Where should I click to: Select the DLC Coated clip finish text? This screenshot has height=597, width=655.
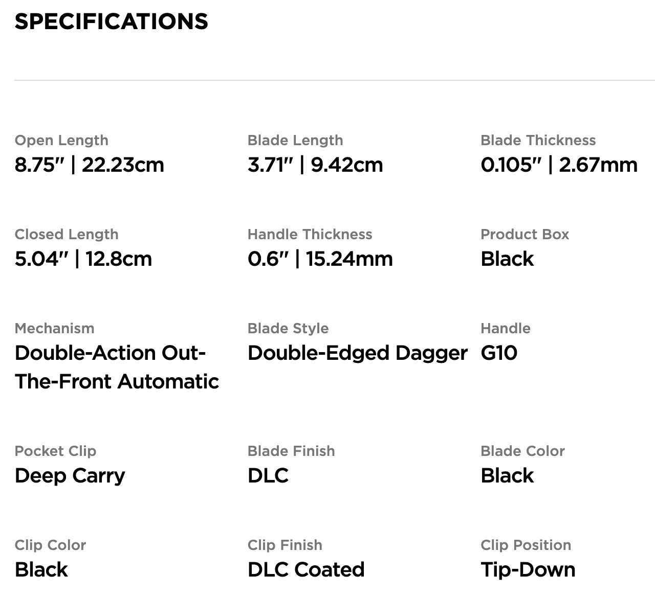305,570
